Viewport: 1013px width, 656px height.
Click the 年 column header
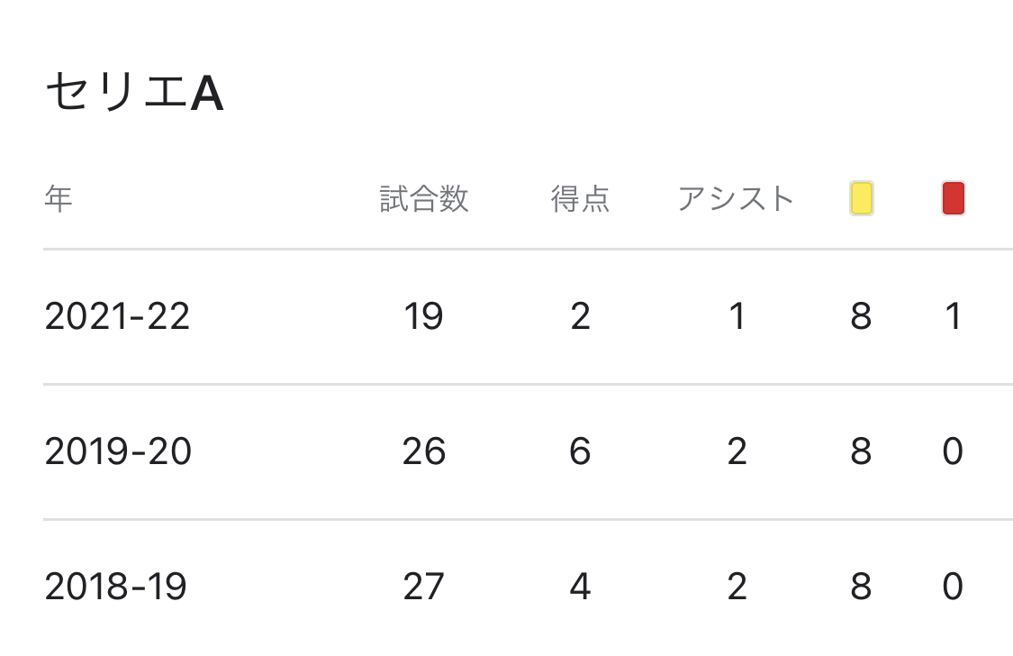click(x=59, y=198)
